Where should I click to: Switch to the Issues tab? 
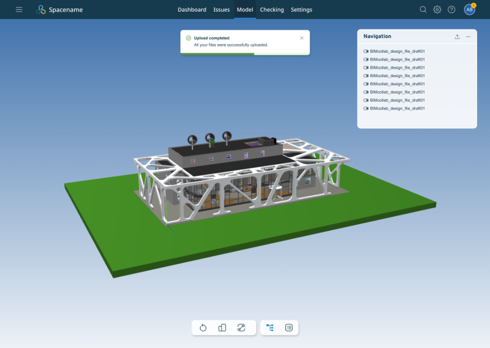(x=221, y=10)
